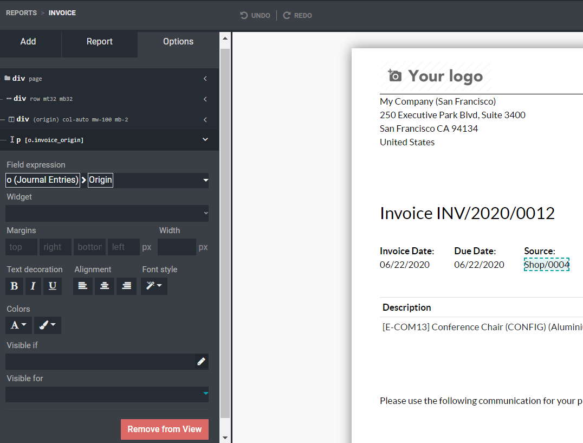Screen dimensions: 583x443
Task: Click the Redo button
Action: click(297, 15)
